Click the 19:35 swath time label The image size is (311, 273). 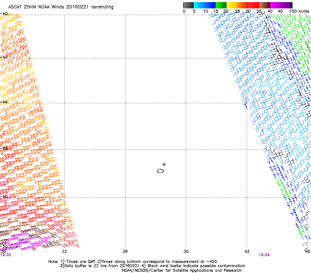pos(6,255)
